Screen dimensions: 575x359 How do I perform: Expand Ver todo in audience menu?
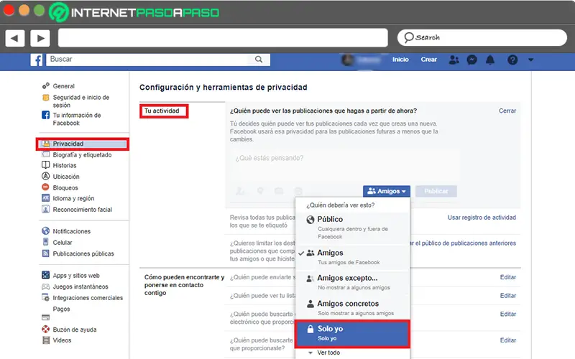tap(328, 353)
